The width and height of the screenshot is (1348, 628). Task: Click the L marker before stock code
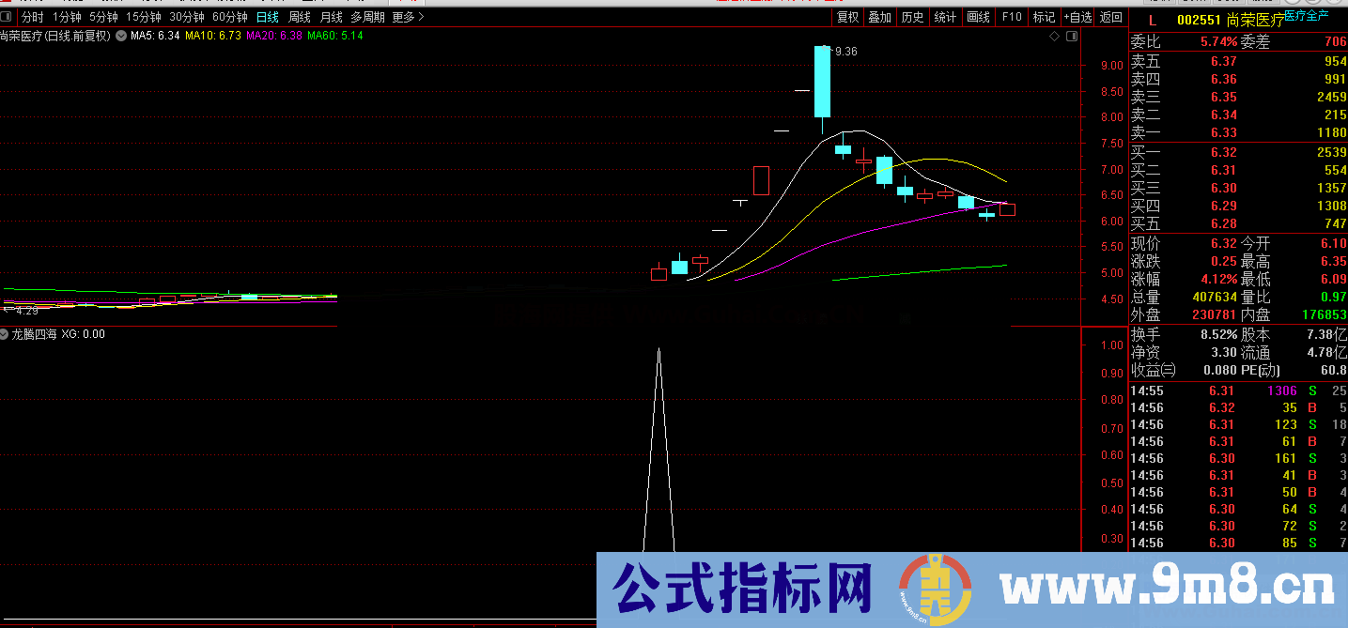[1153, 20]
